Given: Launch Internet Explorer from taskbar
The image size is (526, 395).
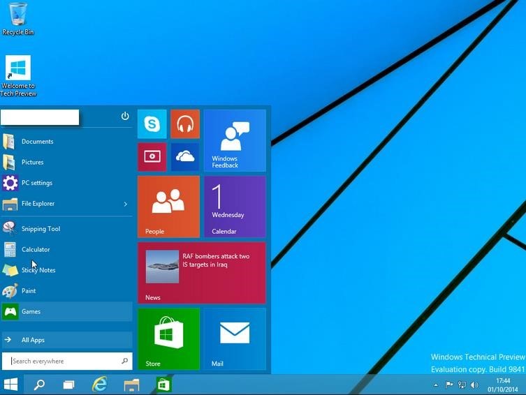Looking at the screenshot, I should [x=100, y=385].
